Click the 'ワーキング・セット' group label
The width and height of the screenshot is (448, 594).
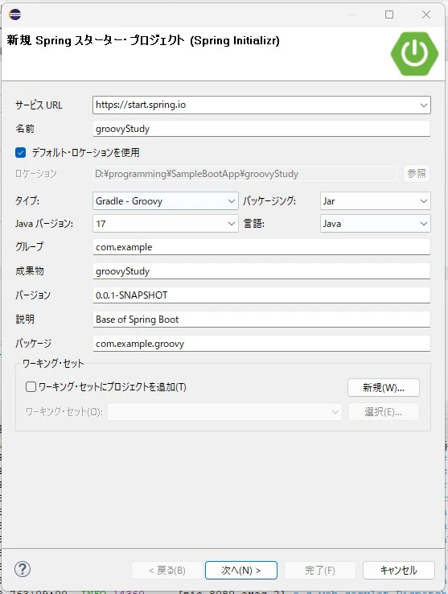53,363
